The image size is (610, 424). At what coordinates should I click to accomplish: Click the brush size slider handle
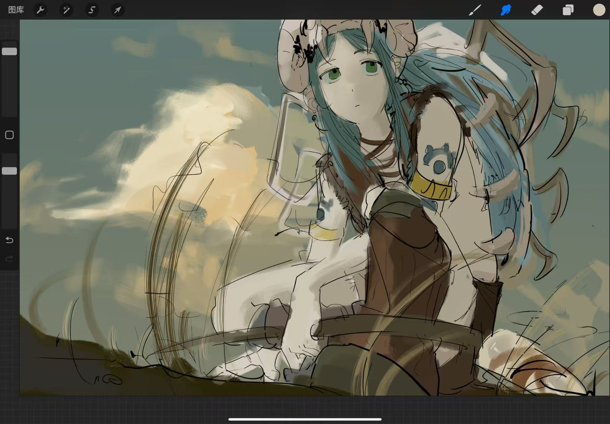click(x=9, y=51)
